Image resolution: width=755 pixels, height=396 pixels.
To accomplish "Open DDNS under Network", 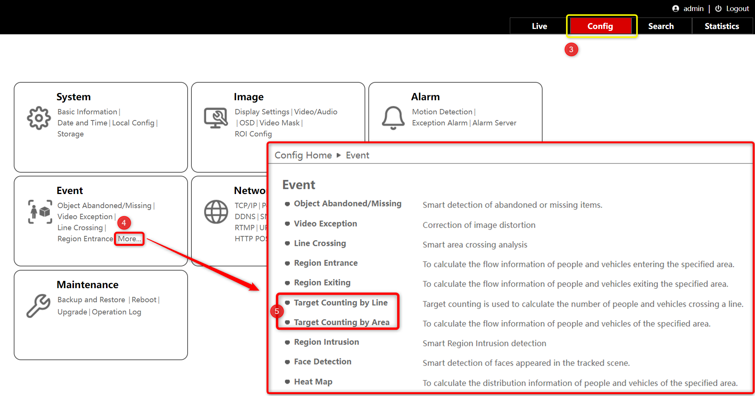I will [x=245, y=216].
